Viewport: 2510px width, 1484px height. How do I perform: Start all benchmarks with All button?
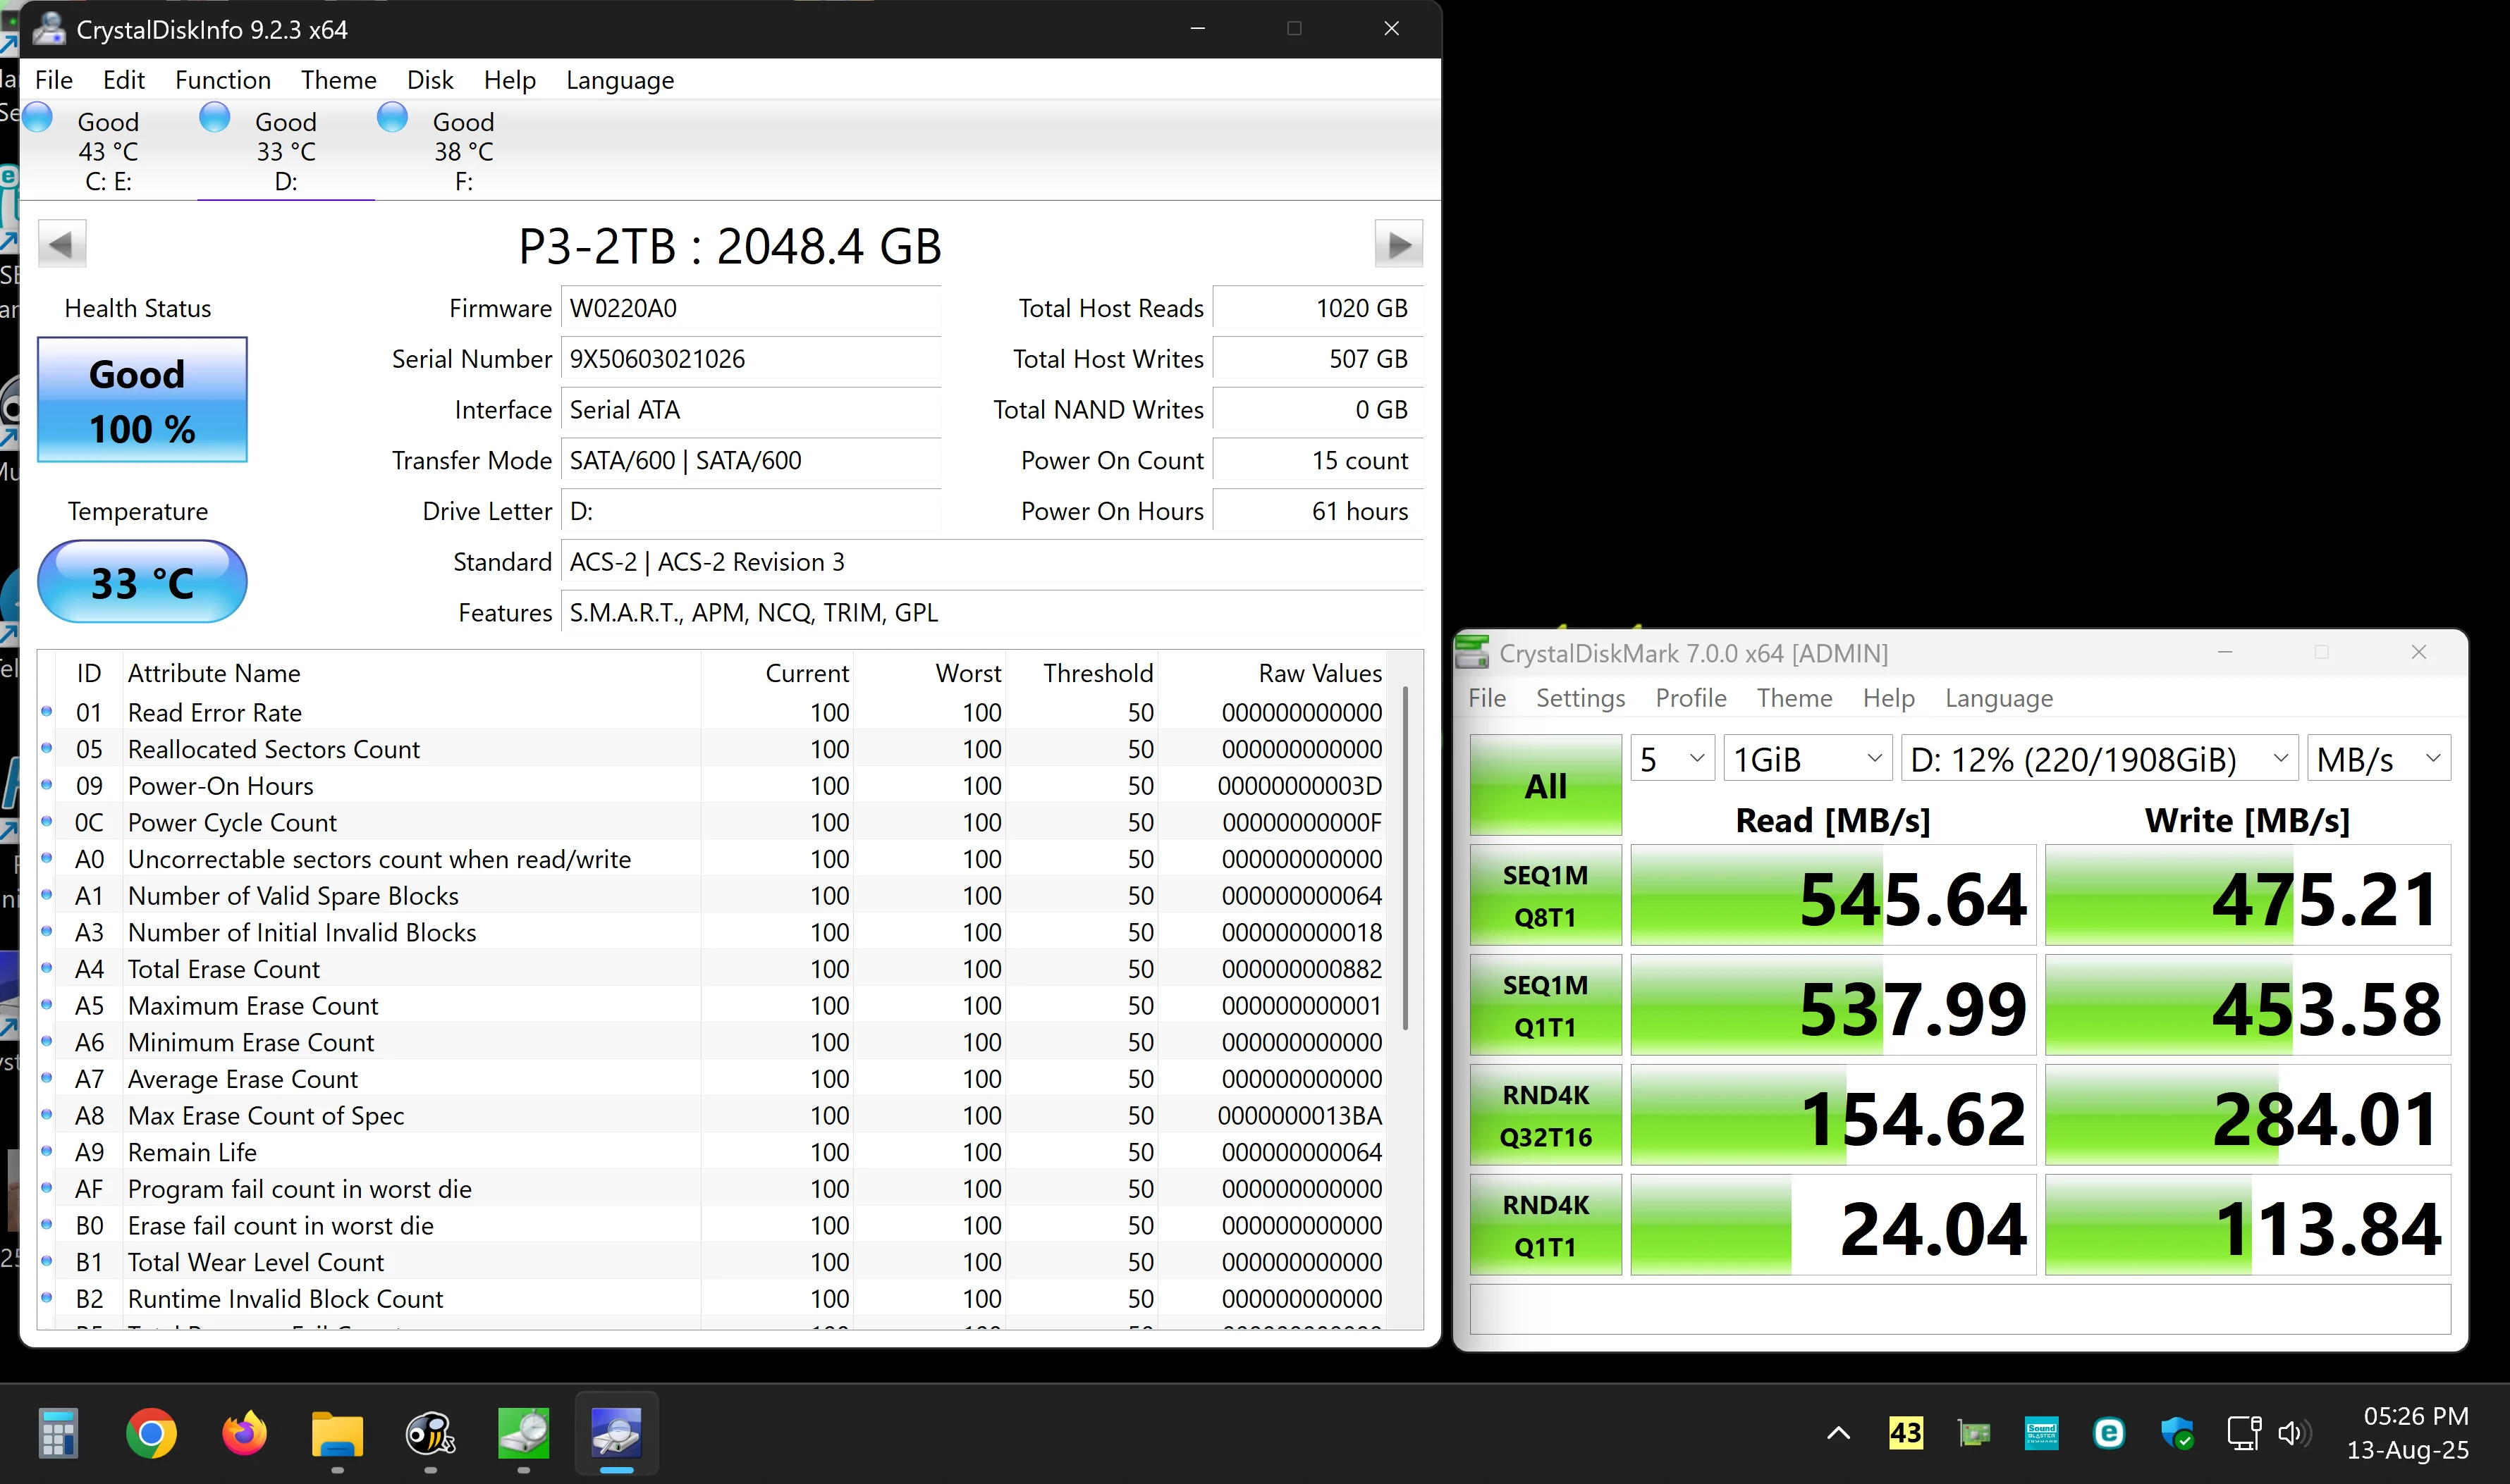[x=1545, y=785]
